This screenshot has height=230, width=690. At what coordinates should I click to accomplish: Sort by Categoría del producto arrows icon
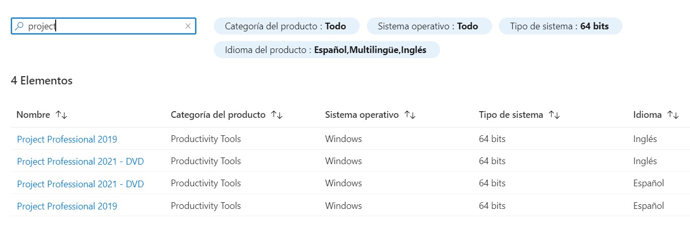pos(277,115)
